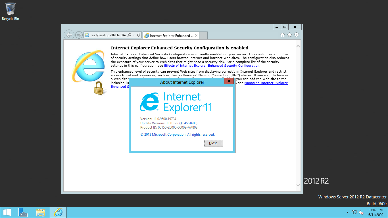Open the Tools gear menu in Internet Explorer

tap(297, 35)
